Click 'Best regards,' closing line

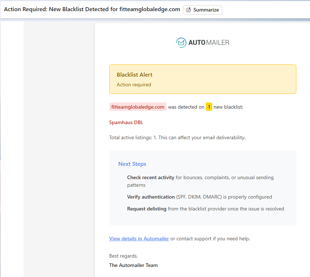coord(123,256)
